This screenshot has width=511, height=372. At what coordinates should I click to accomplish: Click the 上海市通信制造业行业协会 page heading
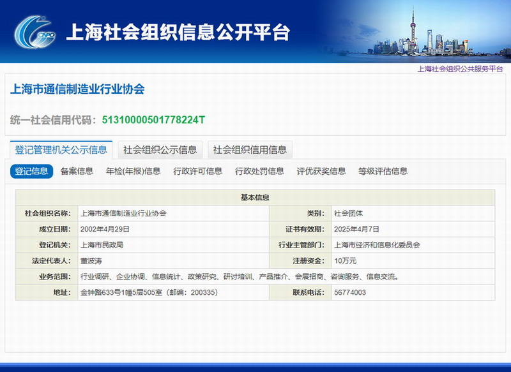coord(78,89)
